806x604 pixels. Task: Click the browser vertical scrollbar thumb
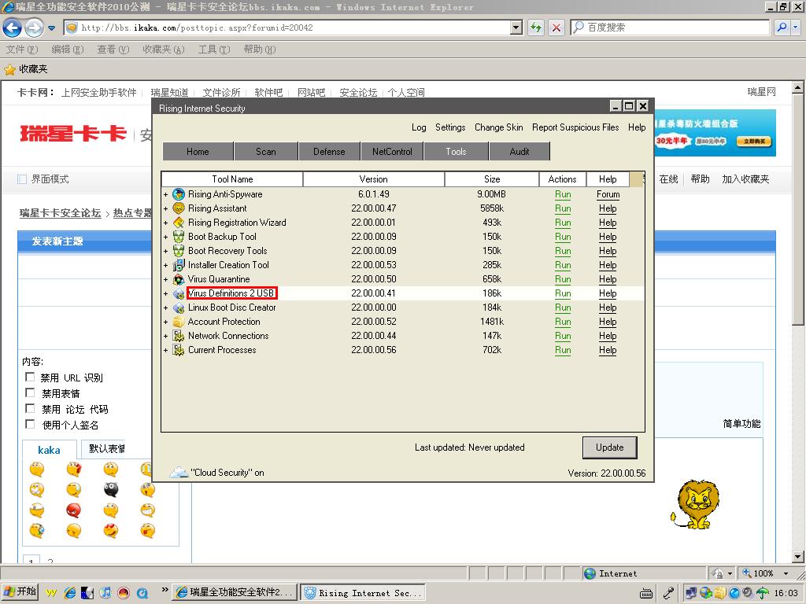tap(797, 209)
